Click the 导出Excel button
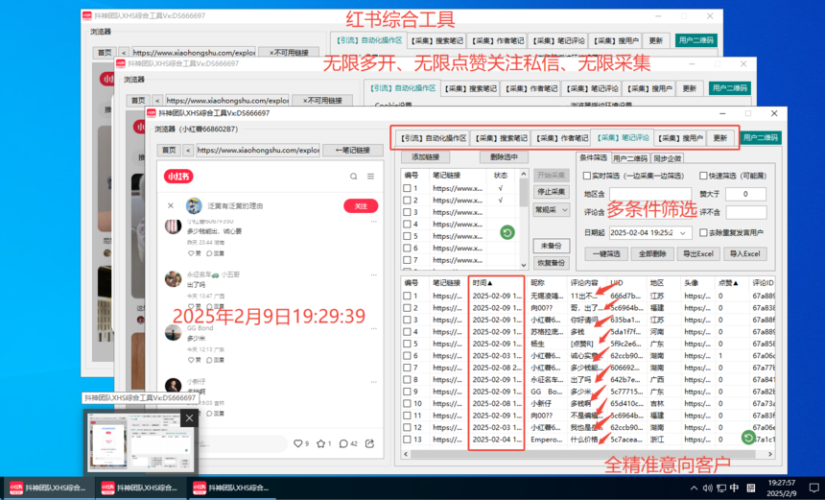This screenshot has width=825, height=500. click(x=698, y=253)
